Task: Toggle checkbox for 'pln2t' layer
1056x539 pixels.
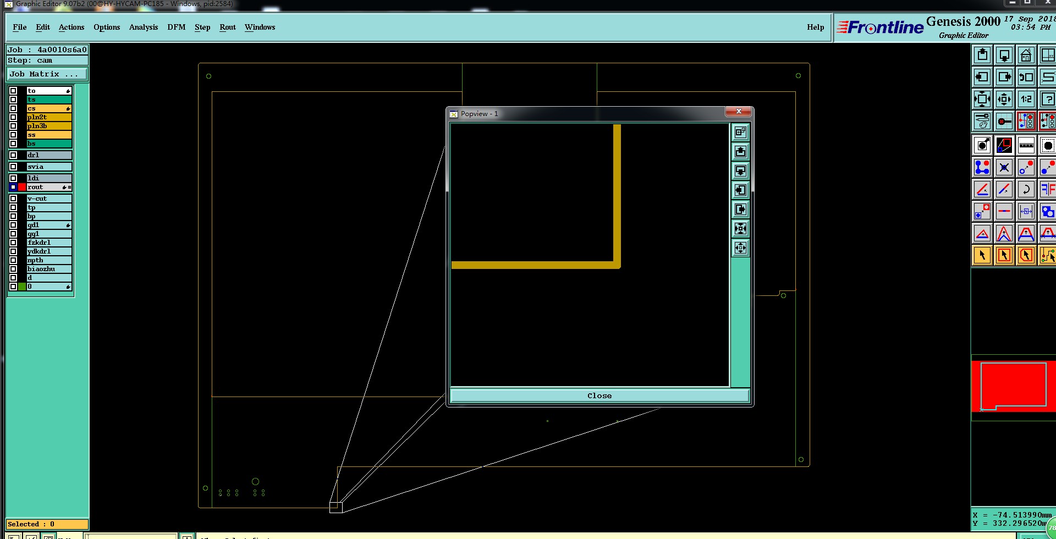Action: coord(13,117)
